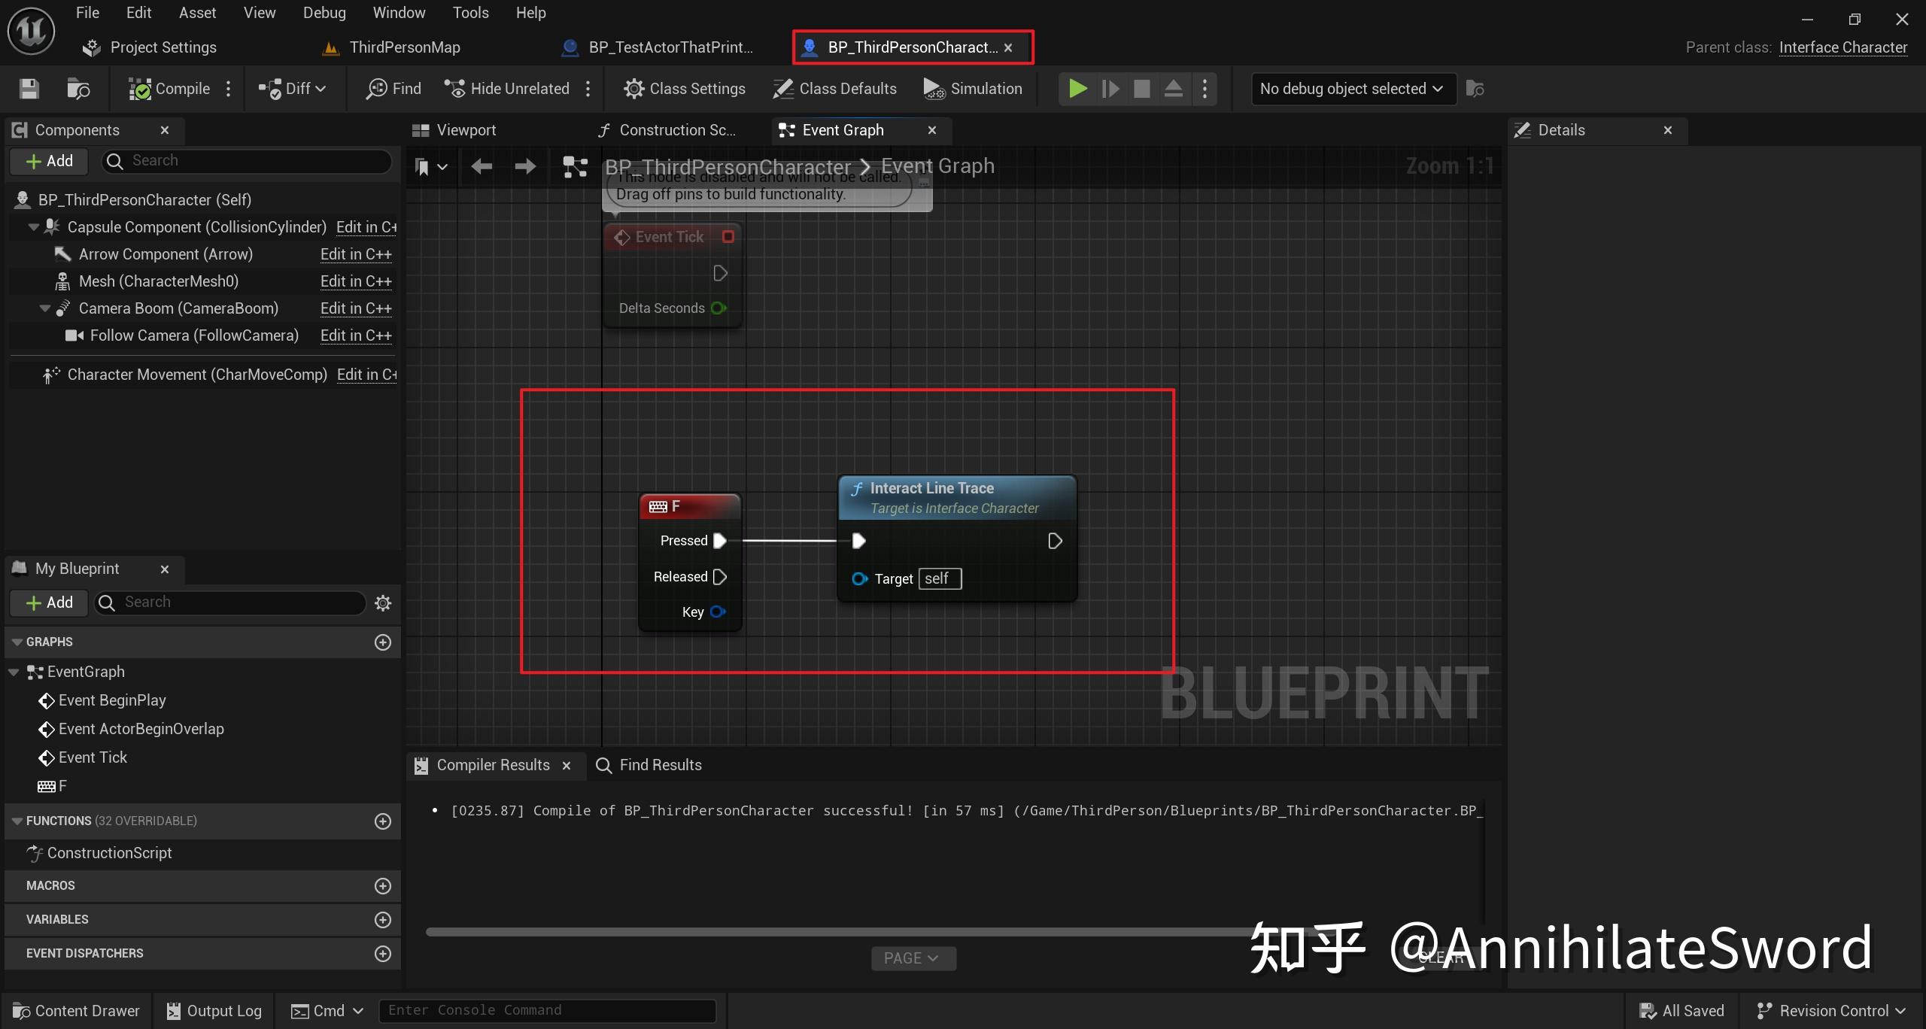Play in editor with the green play button
The width and height of the screenshot is (1926, 1029).
1077,89
